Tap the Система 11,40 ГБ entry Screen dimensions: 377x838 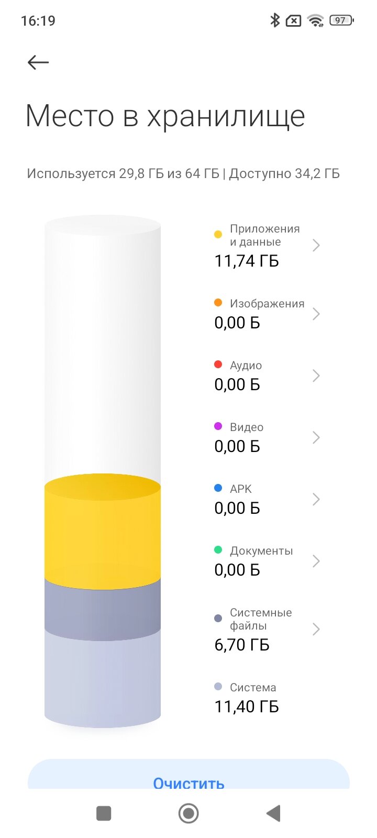pyautogui.click(x=247, y=698)
